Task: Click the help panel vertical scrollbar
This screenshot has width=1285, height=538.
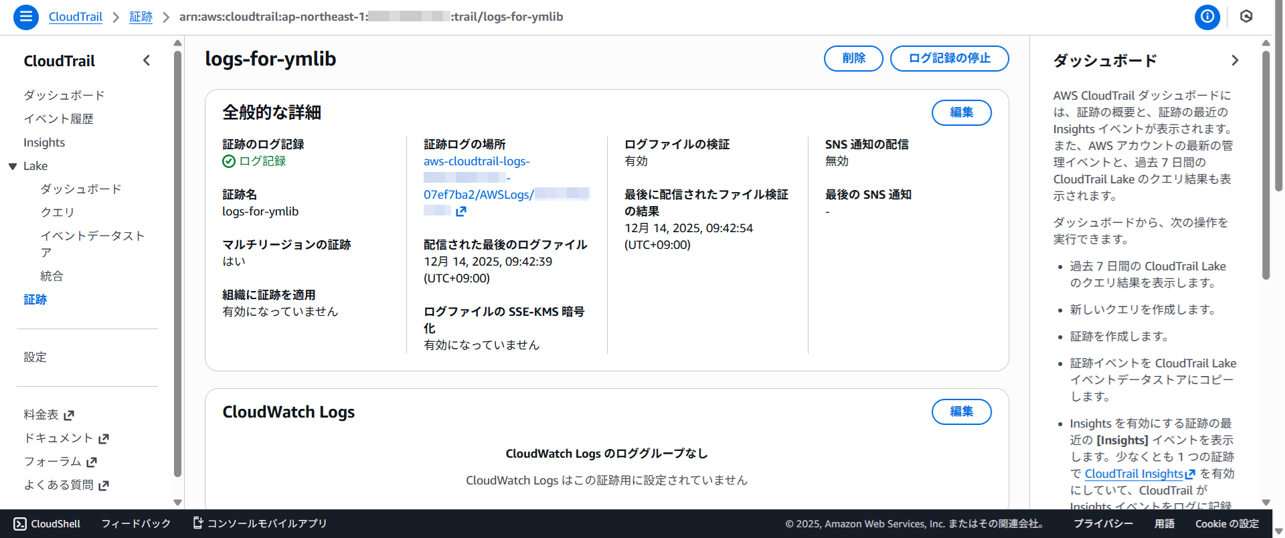Action: 1266,167
